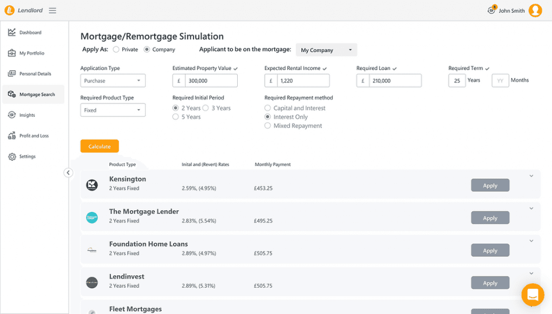Select Private as applicant type
Image resolution: width=552 pixels, height=314 pixels.
coord(116,49)
